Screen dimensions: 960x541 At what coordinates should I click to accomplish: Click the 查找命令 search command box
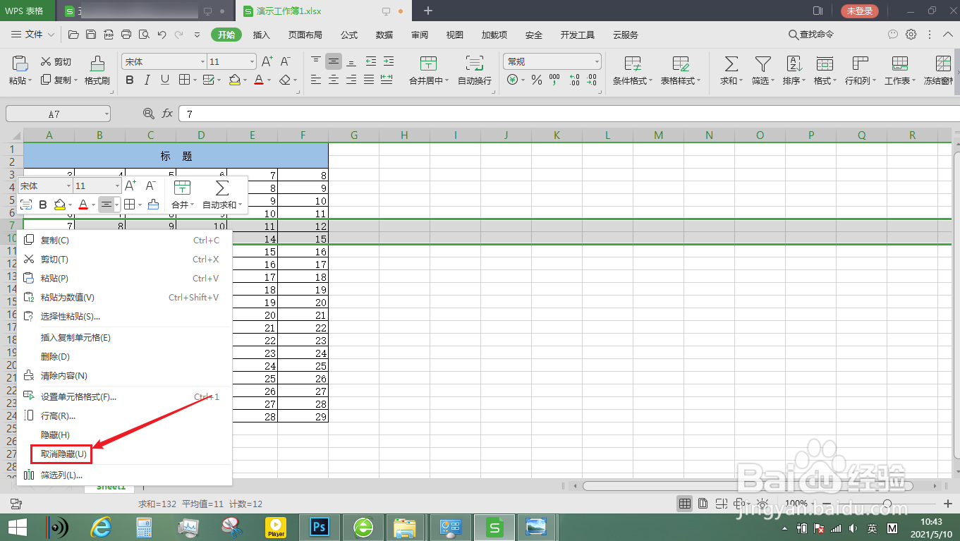pyautogui.click(x=811, y=35)
